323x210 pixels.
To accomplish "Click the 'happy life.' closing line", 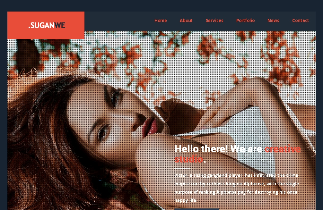I will [x=186, y=200].
